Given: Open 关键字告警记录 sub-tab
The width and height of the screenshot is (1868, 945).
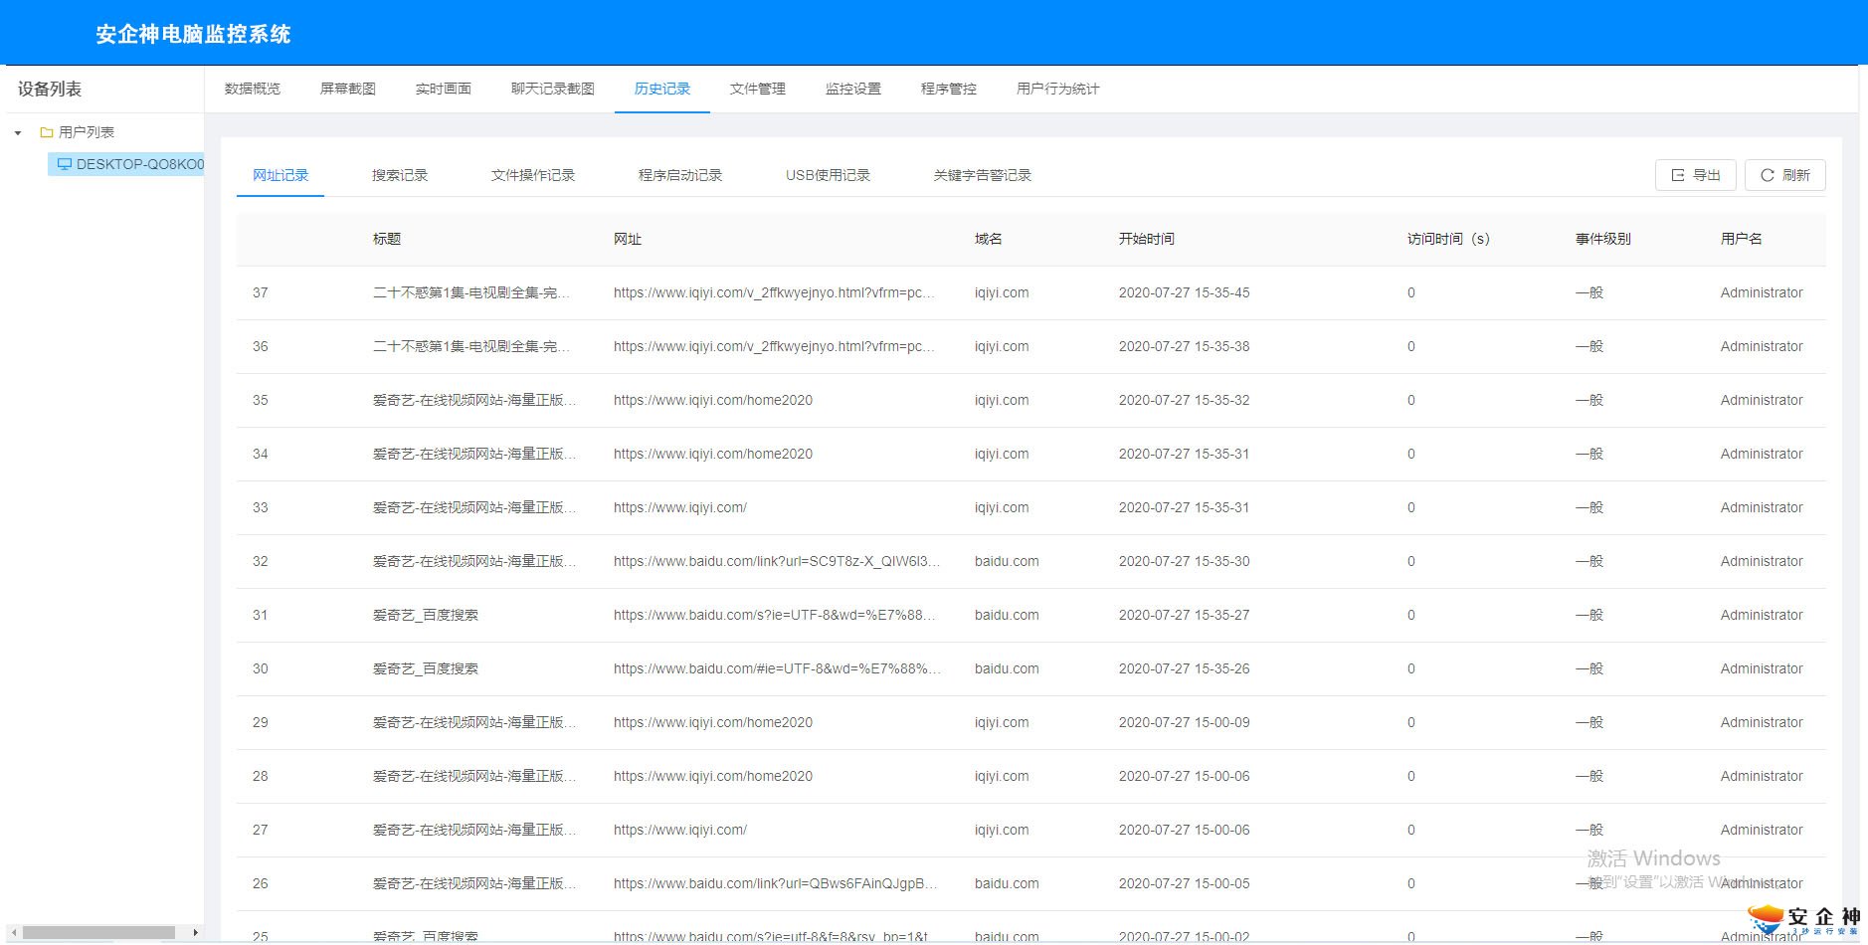Looking at the screenshot, I should (983, 175).
